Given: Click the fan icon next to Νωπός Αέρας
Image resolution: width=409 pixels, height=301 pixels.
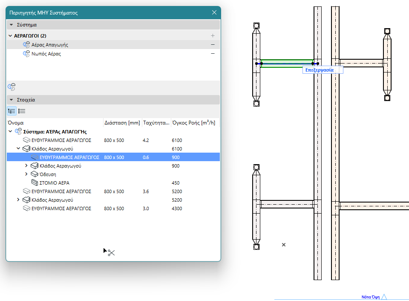Looking at the screenshot, I should (x=26, y=54).
